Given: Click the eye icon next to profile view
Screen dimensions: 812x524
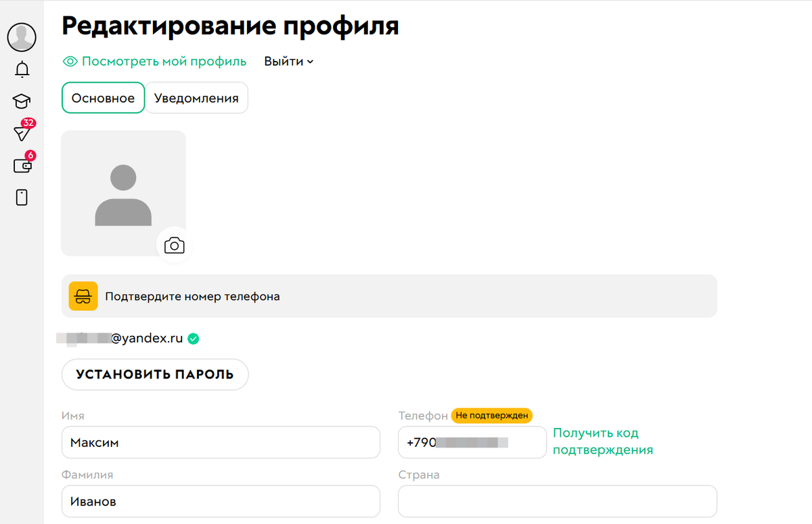Looking at the screenshot, I should click(x=70, y=61).
